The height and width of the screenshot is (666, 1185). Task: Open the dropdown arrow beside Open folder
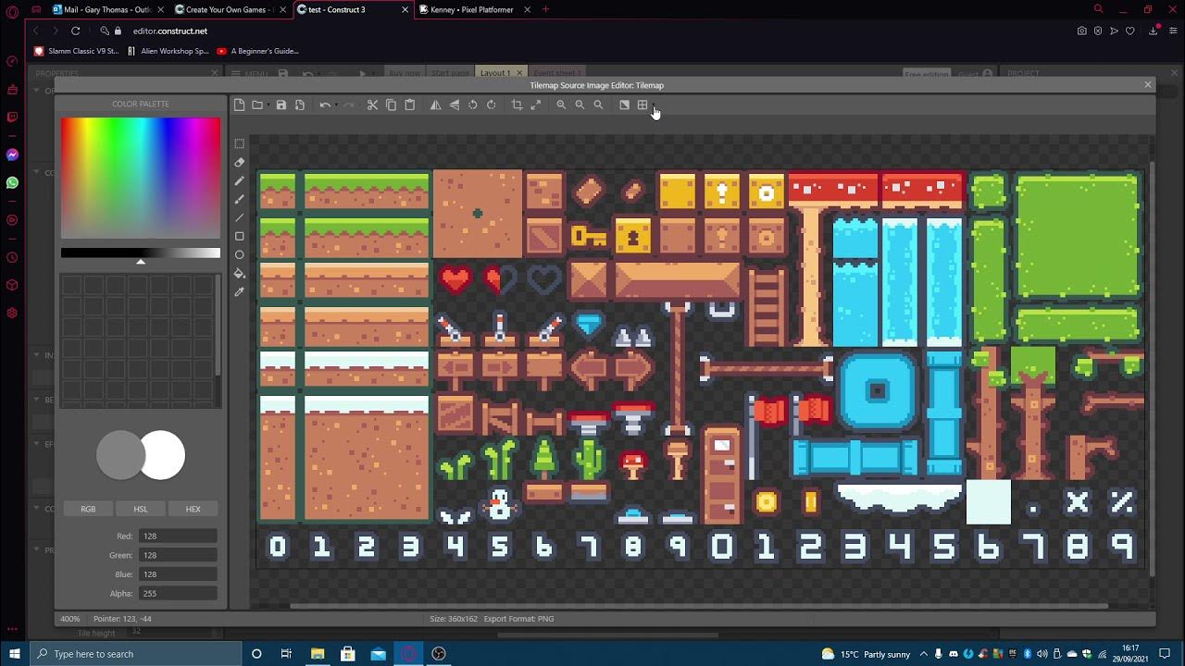268,105
